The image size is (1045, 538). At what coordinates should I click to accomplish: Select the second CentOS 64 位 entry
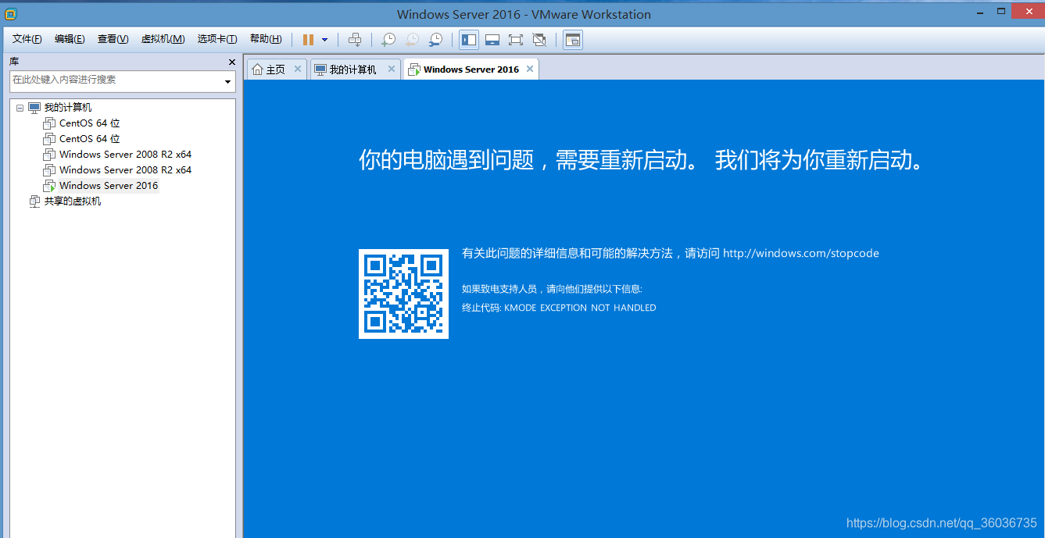coord(90,139)
